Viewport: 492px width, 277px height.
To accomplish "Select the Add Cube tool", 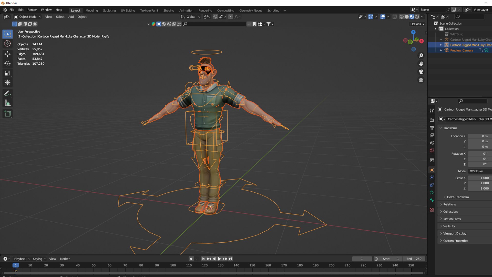I will [x=7, y=114].
